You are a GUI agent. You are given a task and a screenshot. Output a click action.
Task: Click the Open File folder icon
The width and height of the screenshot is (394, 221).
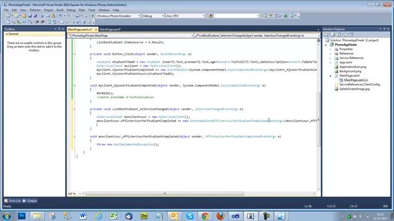pyautogui.click(x=24, y=16)
